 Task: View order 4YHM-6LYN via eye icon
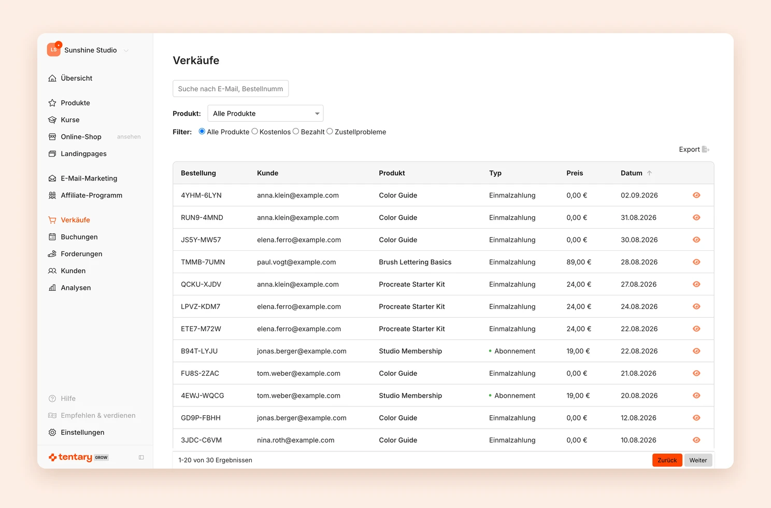696,195
